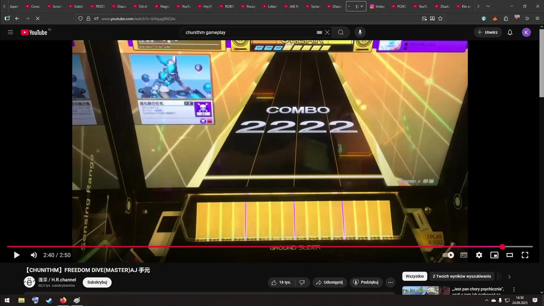Open more actions three-dot menu below video
Screen dimensions: 544x306
pyautogui.click(x=390, y=282)
